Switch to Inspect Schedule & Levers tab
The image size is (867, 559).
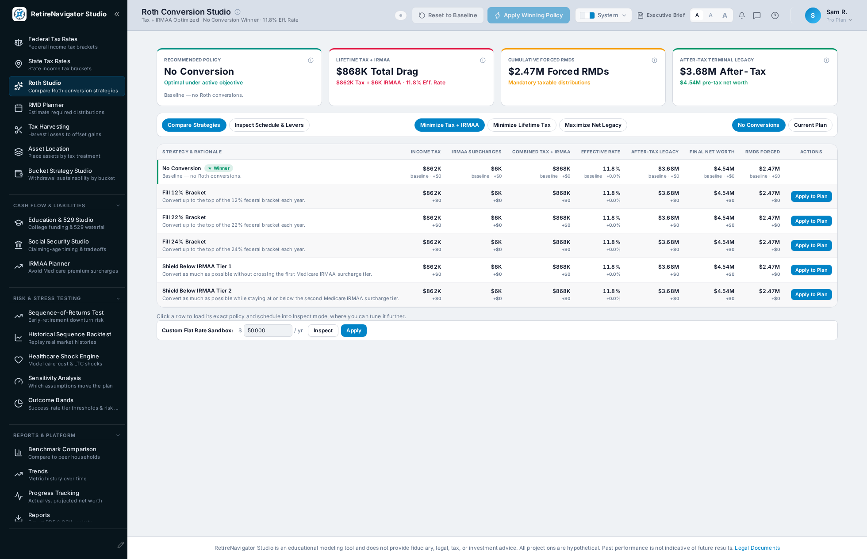pos(269,125)
